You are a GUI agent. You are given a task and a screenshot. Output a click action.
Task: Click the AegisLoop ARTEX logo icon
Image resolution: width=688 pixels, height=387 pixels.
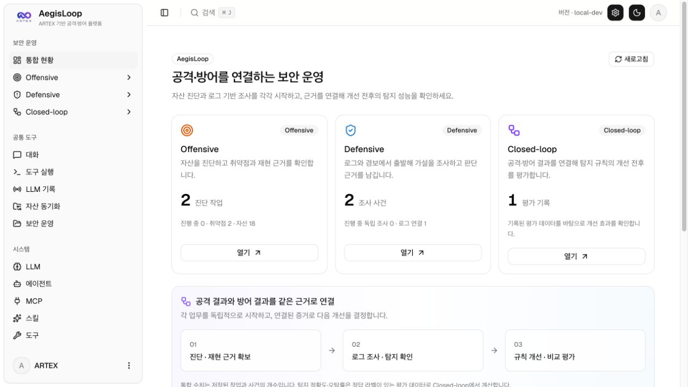coord(24,17)
